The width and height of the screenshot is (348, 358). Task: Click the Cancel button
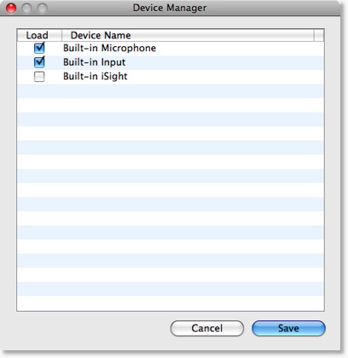point(207,328)
